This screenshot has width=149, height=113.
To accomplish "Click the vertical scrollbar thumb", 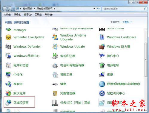I will (146, 59).
